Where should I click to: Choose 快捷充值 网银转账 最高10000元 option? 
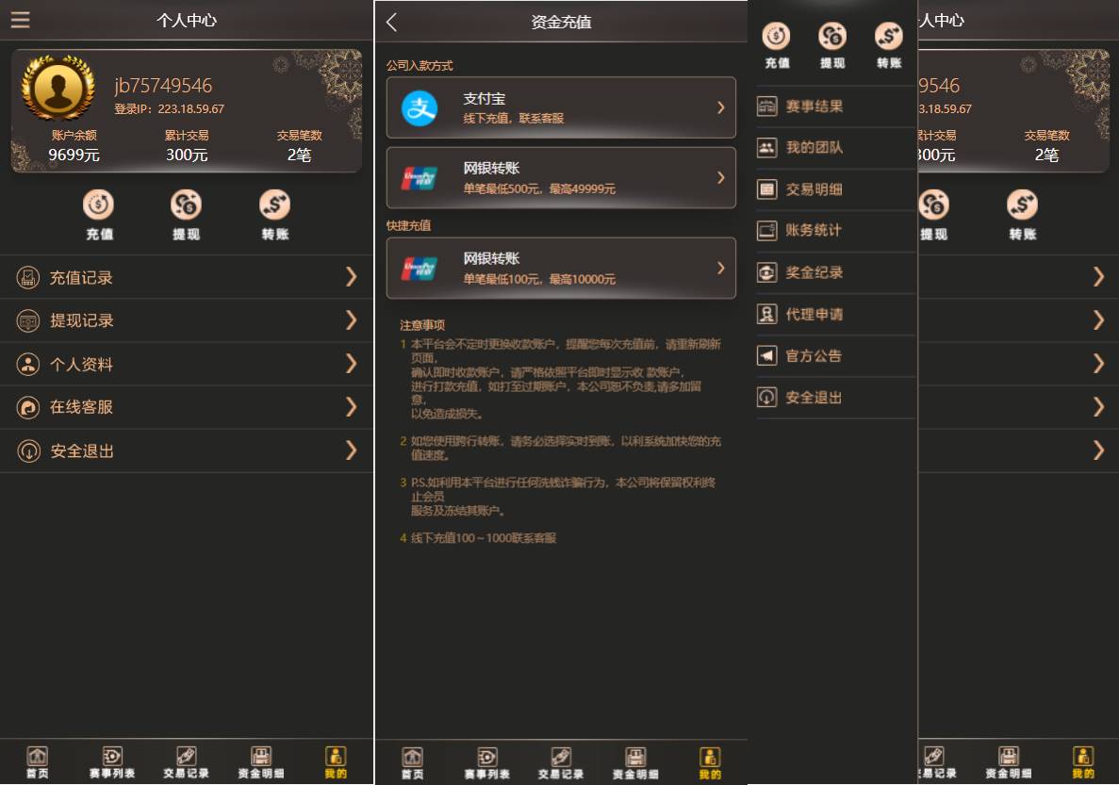(x=561, y=268)
